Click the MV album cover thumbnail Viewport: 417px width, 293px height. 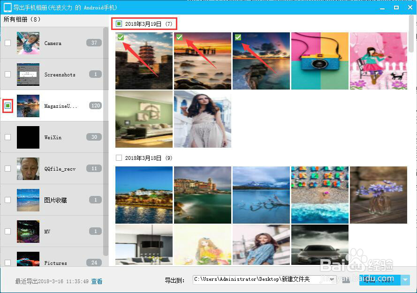[x=28, y=231]
